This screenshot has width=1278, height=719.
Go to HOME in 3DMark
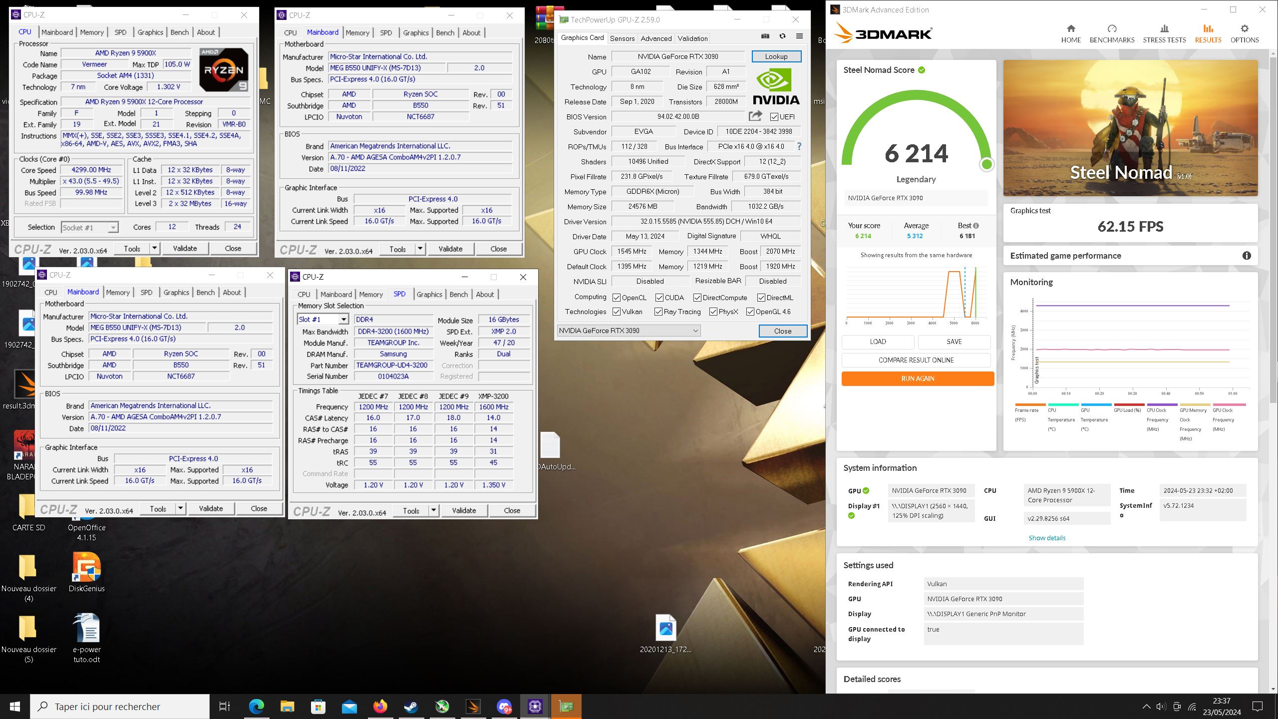point(1071,34)
